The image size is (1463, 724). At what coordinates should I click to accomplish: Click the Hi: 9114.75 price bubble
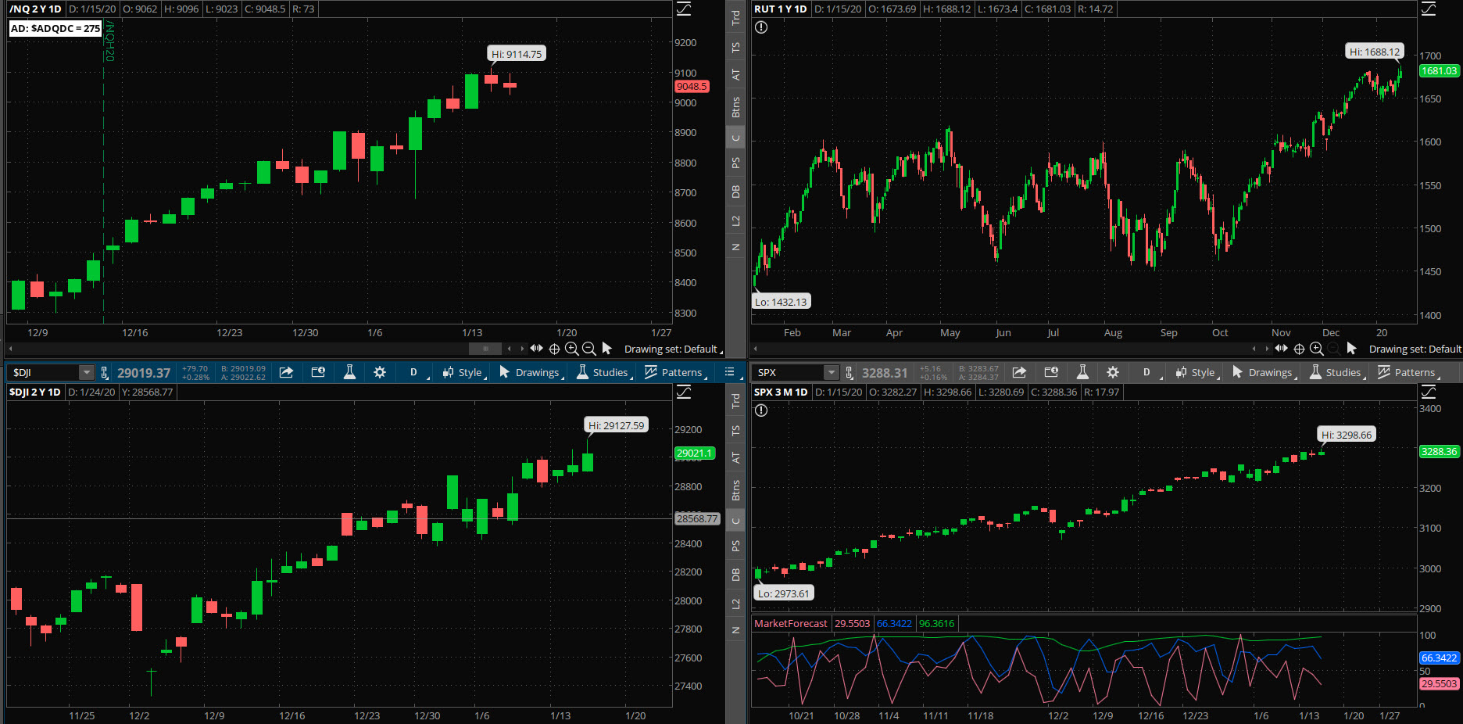(x=517, y=54)
